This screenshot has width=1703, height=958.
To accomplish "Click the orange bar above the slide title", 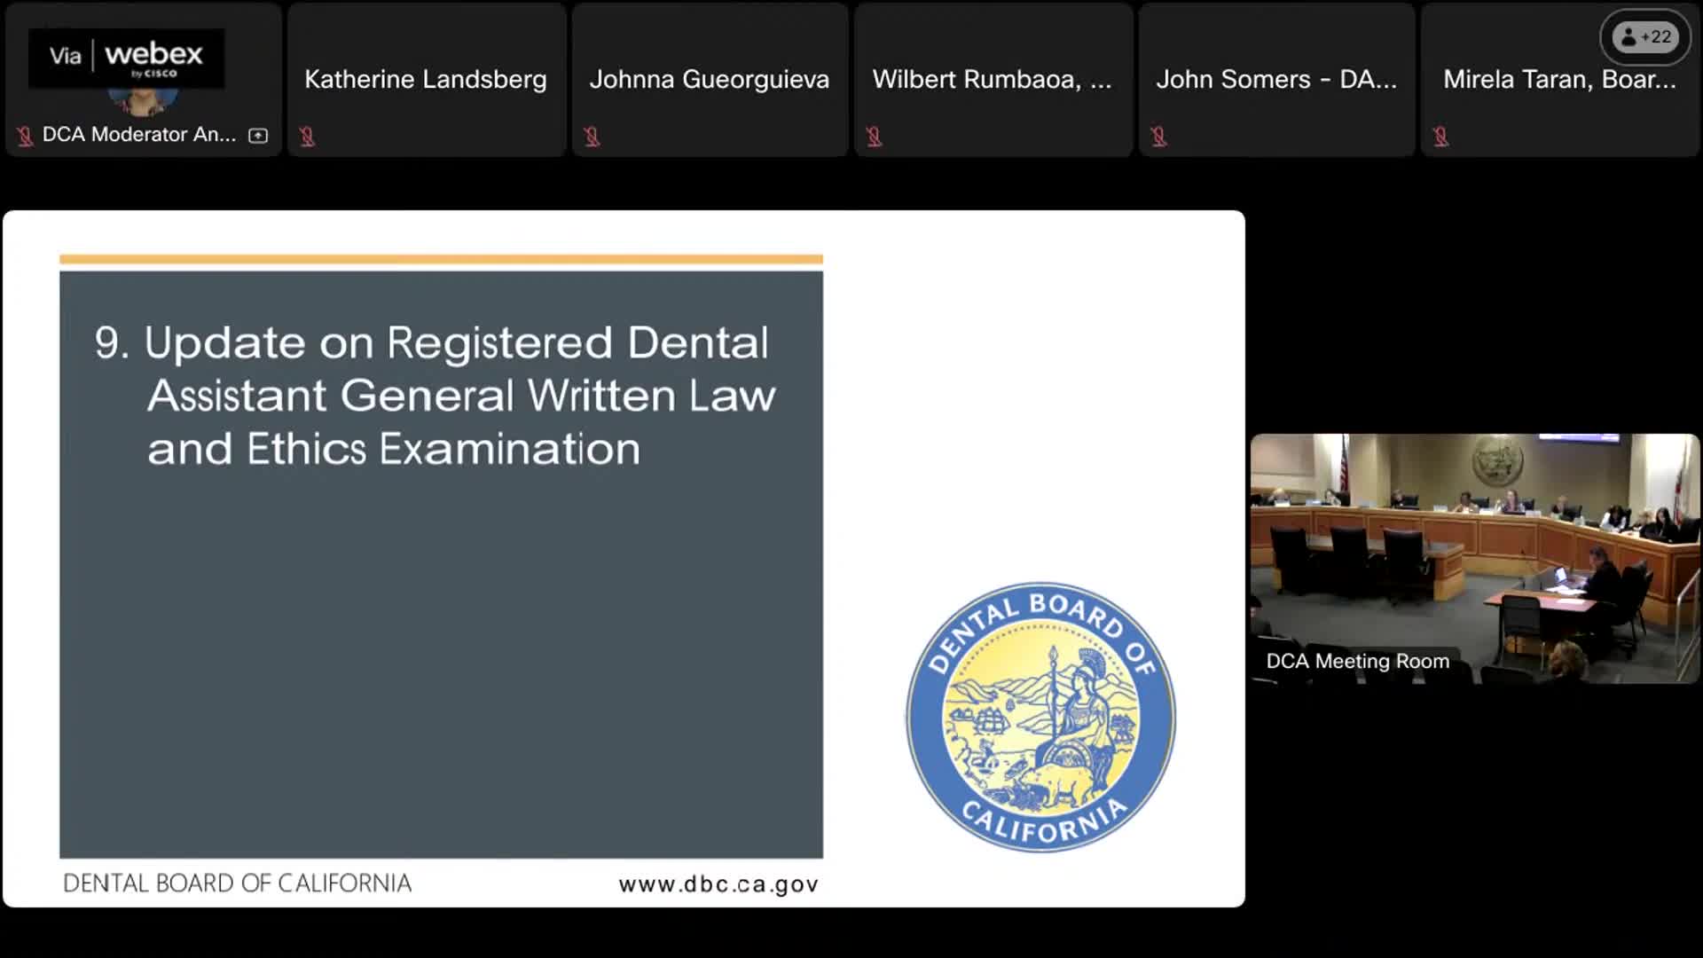I will pos(441,258).
